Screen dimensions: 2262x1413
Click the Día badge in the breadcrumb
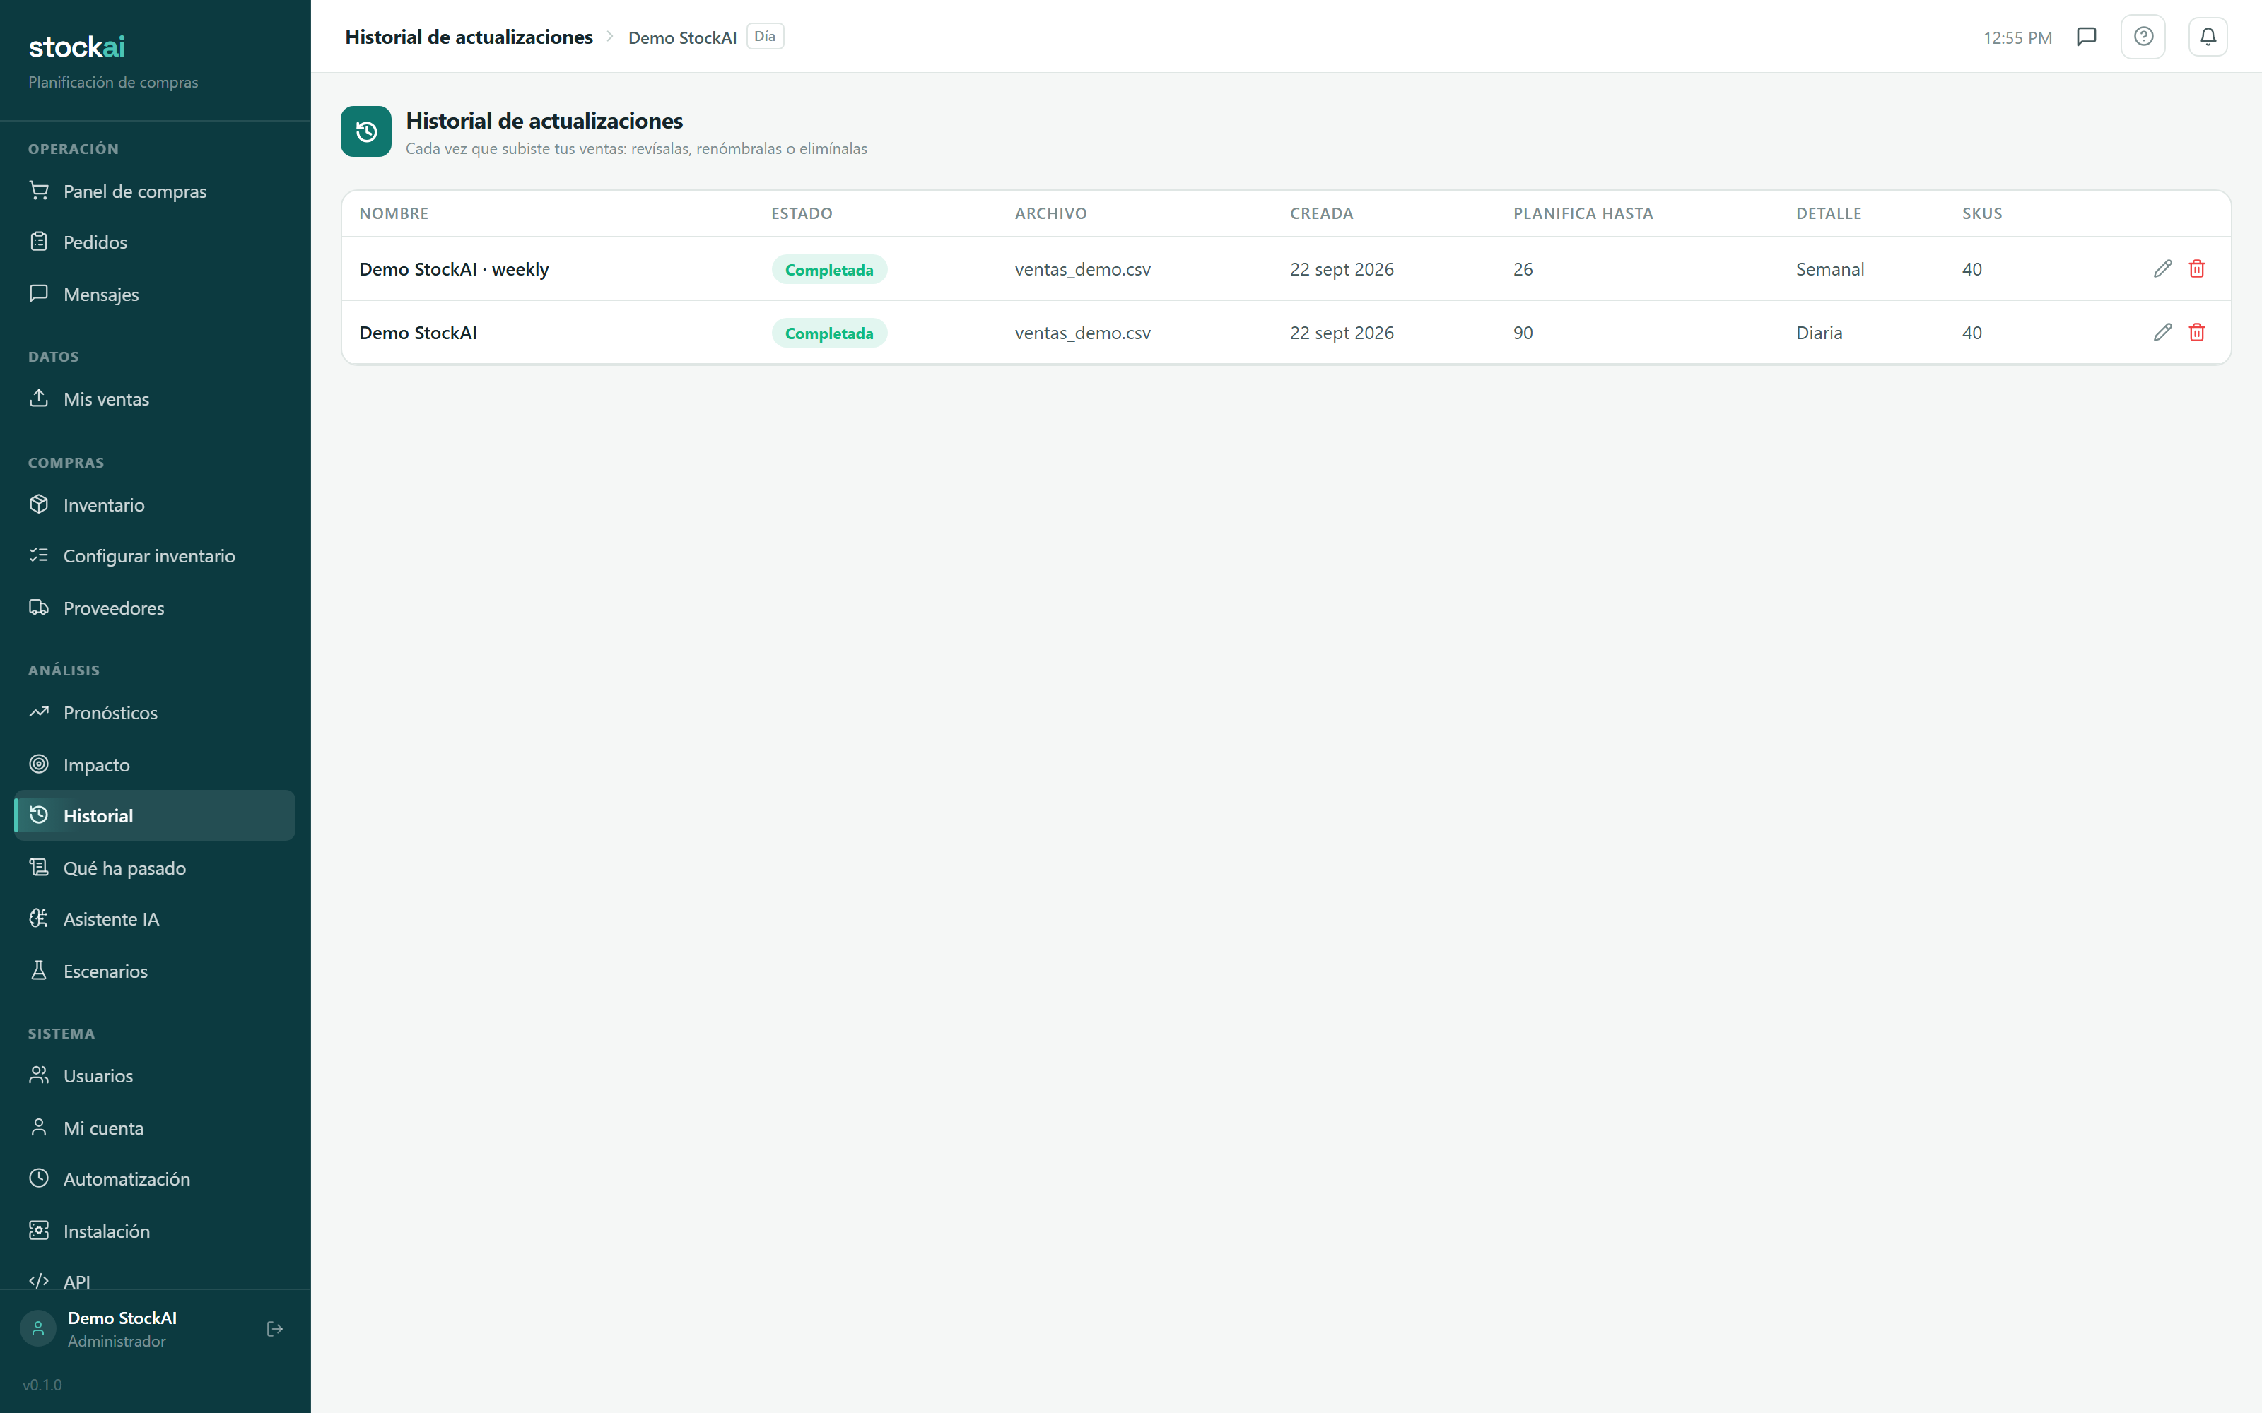coord(765,37)
